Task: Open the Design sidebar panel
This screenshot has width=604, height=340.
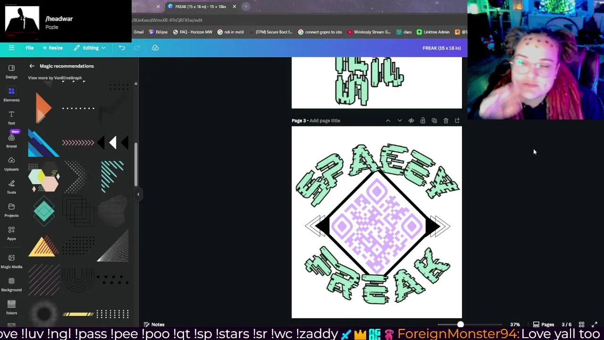Action: pos(11,71)
